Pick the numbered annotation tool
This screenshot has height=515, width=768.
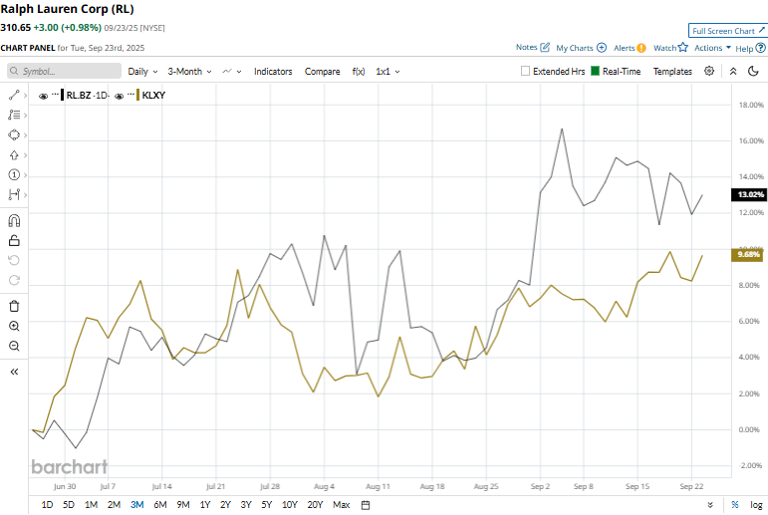(14, 175)
